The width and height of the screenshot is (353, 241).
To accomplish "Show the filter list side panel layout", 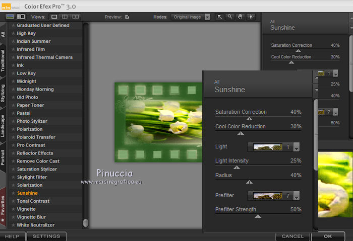I will coord(21,17).
